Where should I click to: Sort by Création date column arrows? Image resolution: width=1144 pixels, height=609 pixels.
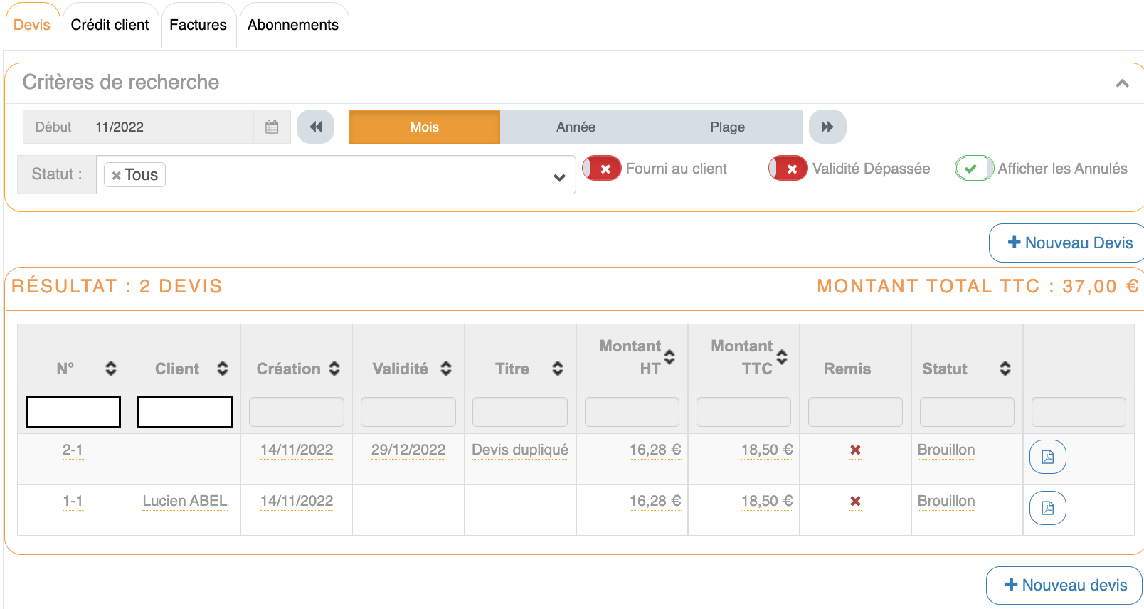coord(334,369)
